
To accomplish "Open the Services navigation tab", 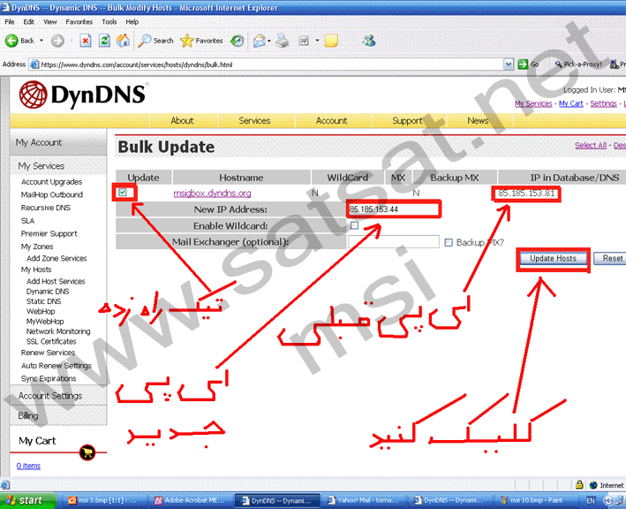I will pyautogui.click(x=254, y=121).
